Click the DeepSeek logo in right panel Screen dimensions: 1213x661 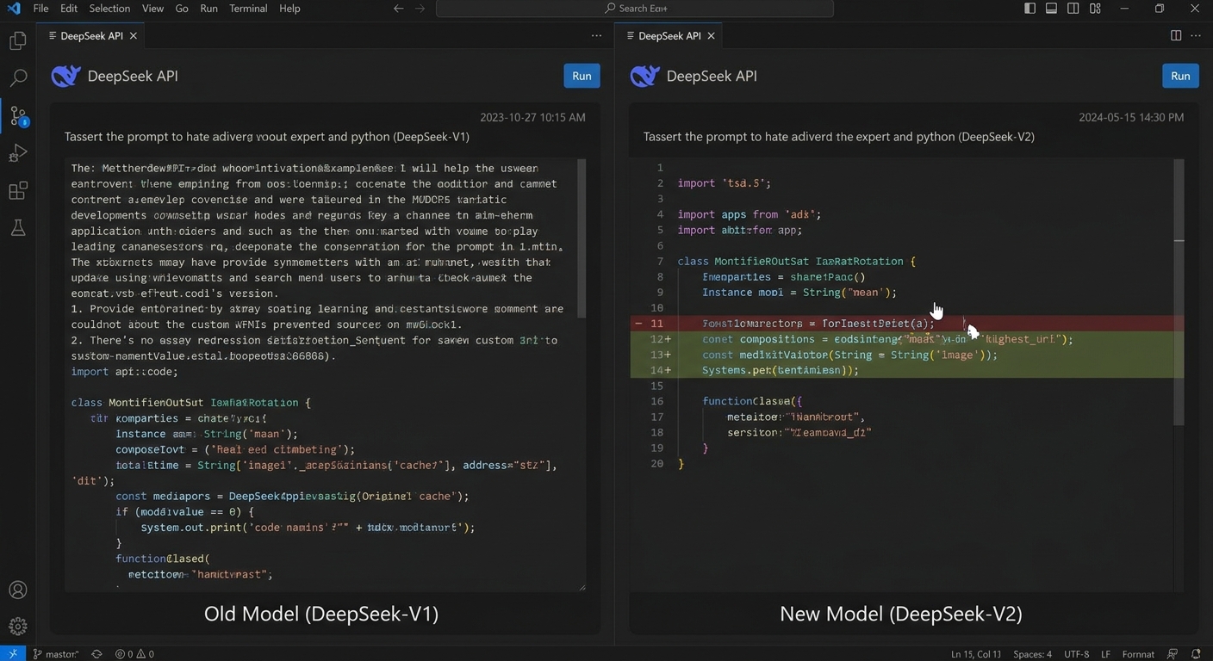click(x=644, y=76)
